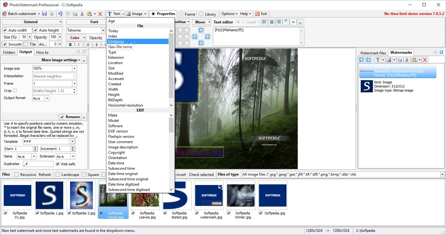
Task: Click the Check selected button
Action: [x=201, y=175]
